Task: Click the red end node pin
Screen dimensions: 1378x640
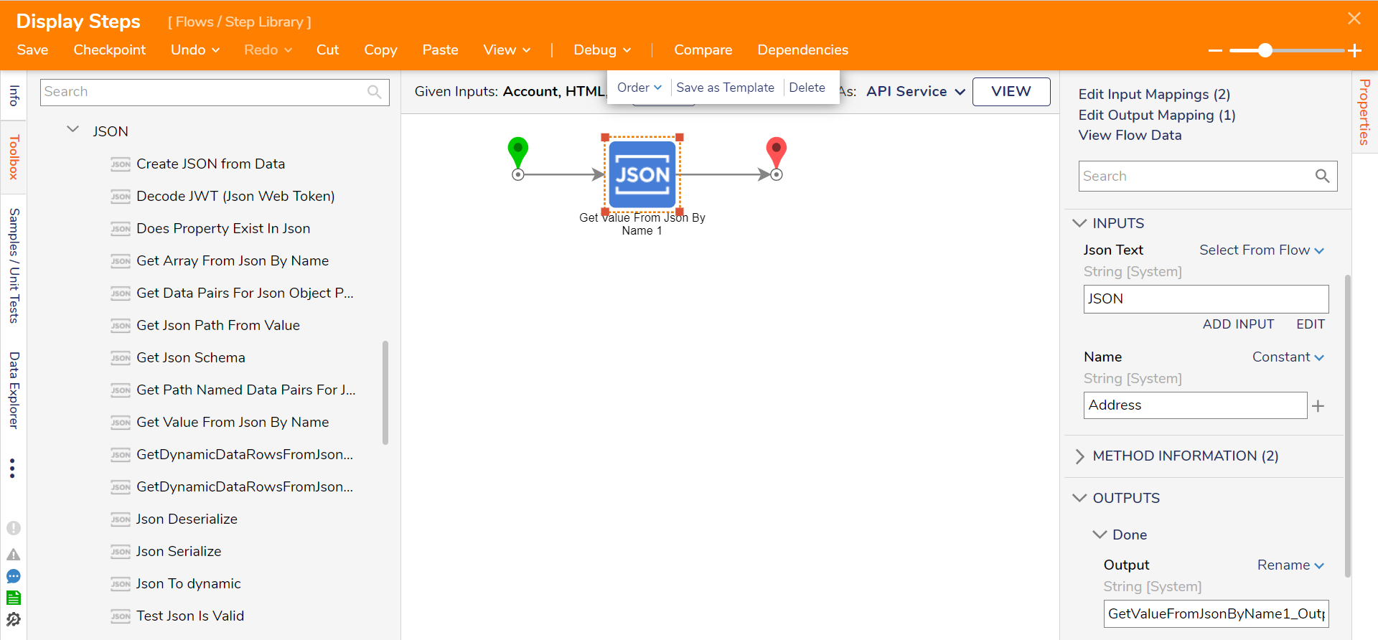Action: (776, 151)
